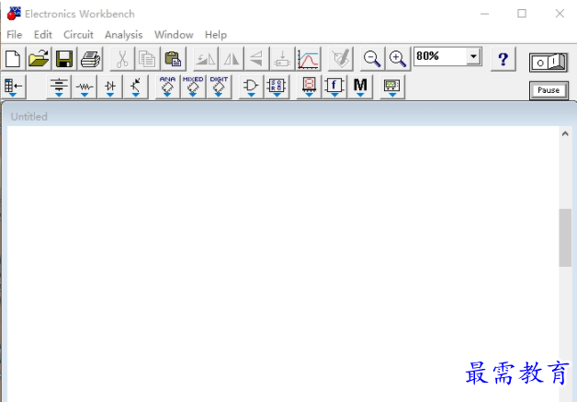577x402 pixels.
Task: Open the Favorites parts bin
Action: click(x=14, y=87)
